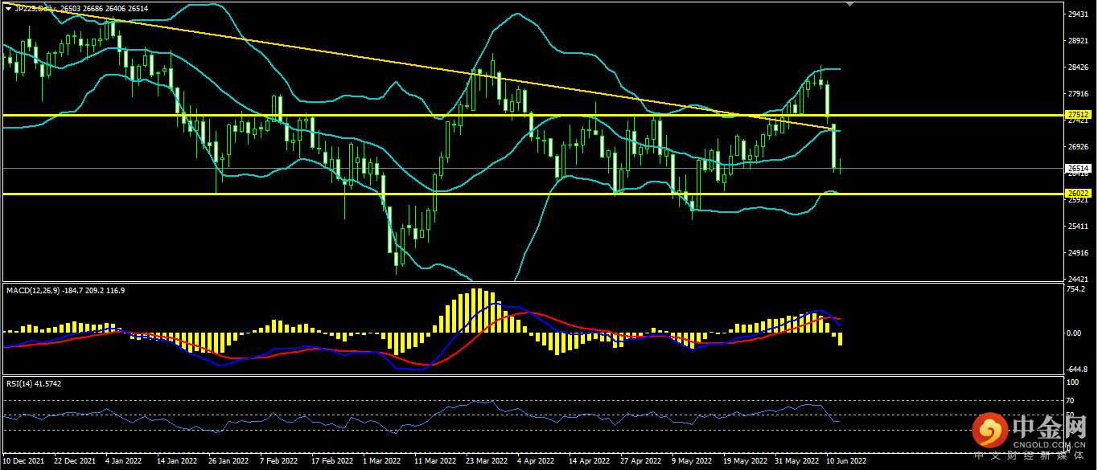Click the 17 Feb 2022 date label
Viewport: 1098px width, 470px height.
(x=331, y=462)
